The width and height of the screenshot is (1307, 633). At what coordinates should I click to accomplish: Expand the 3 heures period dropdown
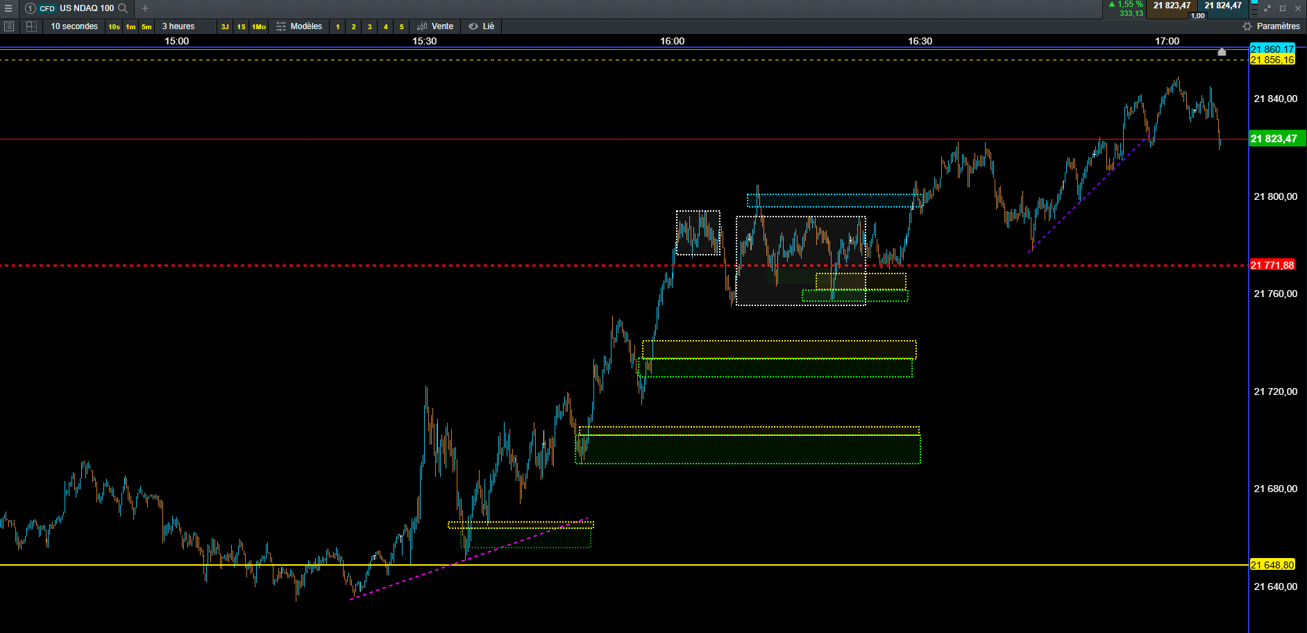click(x=178, y=26)
